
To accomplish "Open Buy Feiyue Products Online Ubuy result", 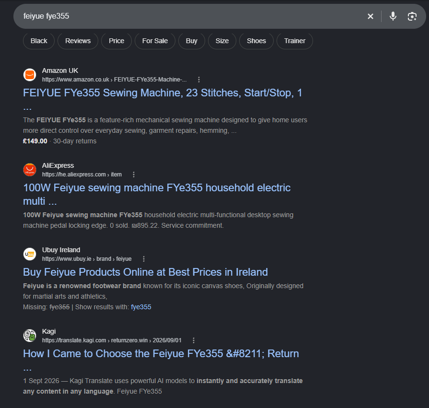I will [x=145, y=272].
